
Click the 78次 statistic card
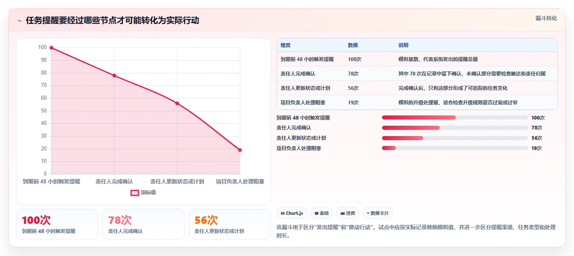tap(143, 224)
